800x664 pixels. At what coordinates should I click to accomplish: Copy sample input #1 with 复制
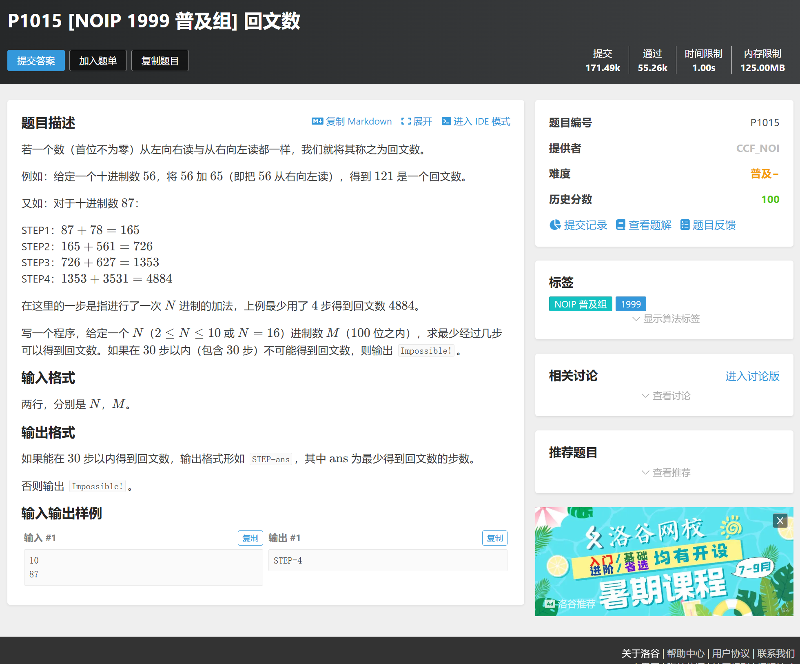pos(250,538)
